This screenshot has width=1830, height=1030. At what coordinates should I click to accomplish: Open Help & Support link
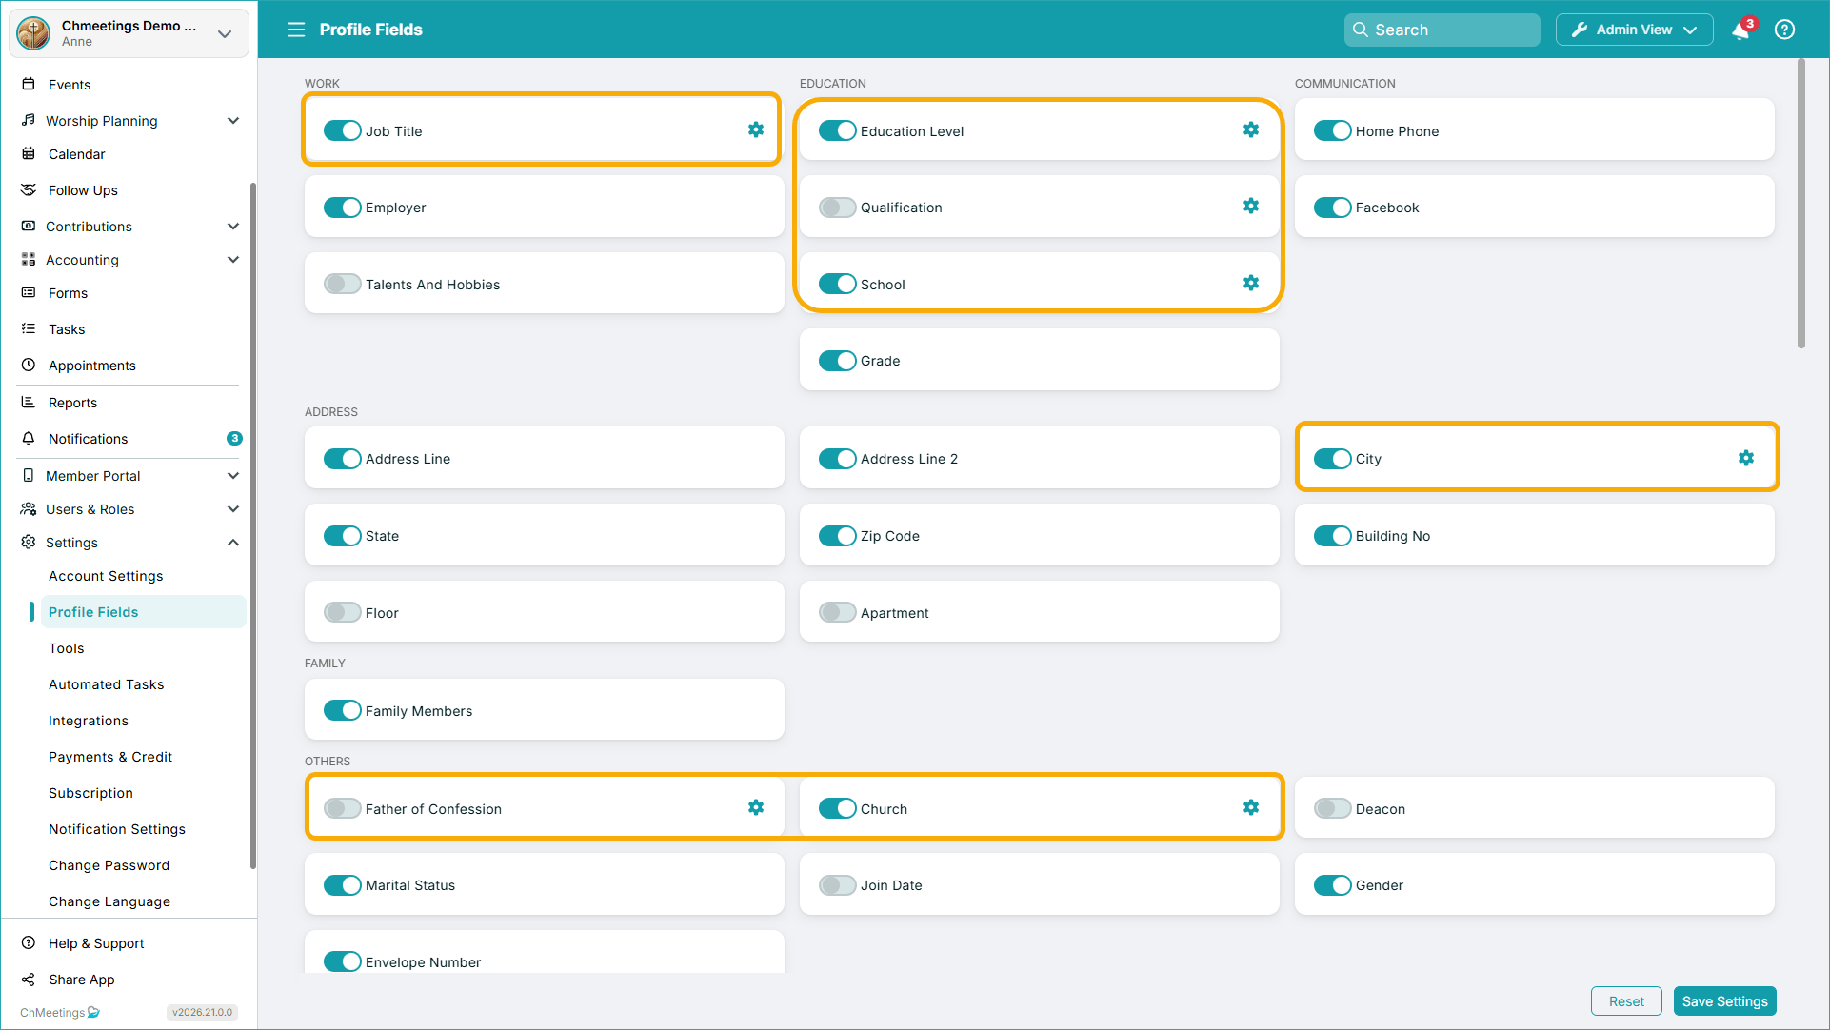[96, 943]
